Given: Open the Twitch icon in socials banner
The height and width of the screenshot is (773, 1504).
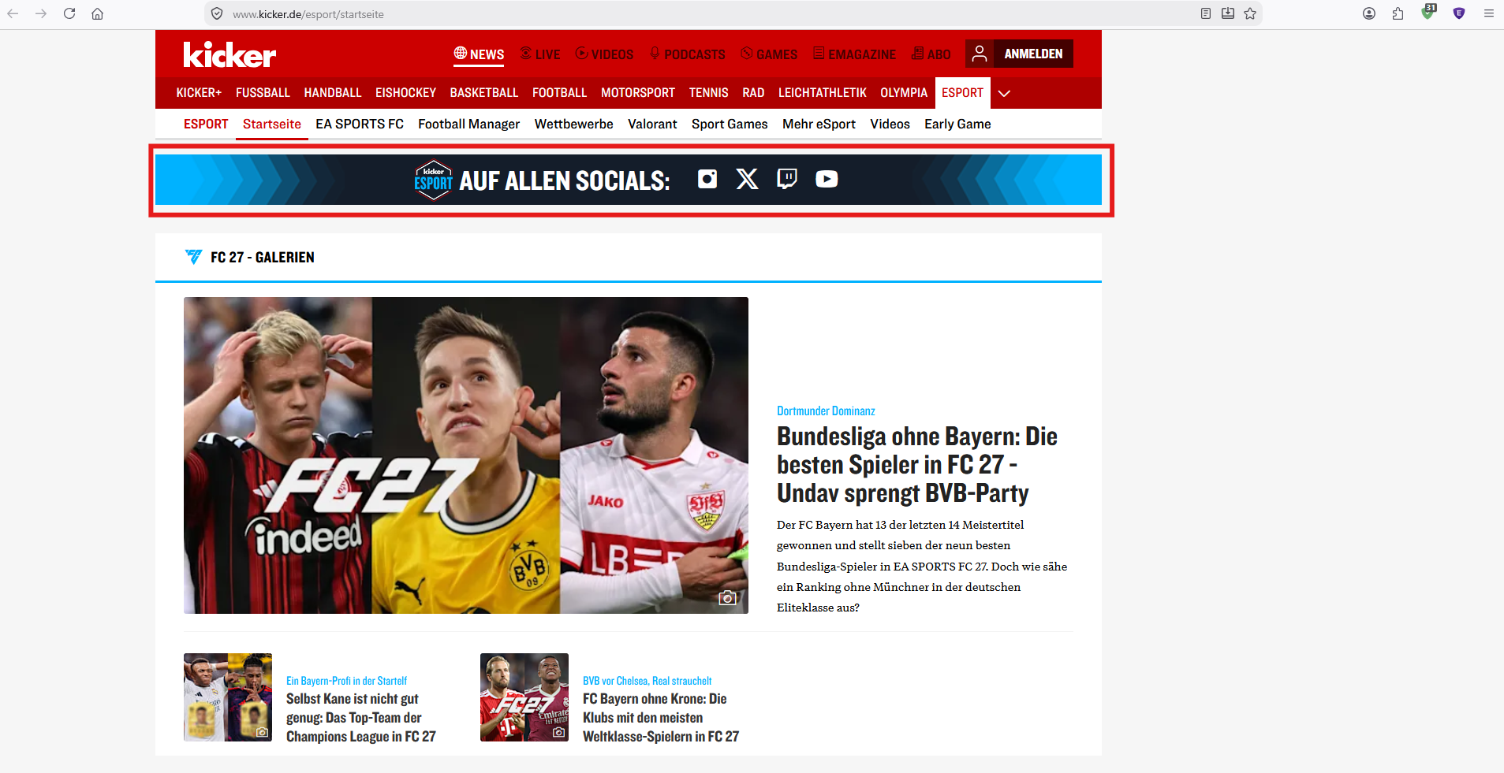Looking at the screenshot, I should click(786, 179).
